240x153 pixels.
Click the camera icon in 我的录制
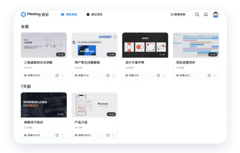point(63,14)
